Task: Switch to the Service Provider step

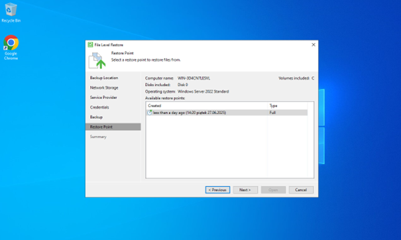Action: [x=103, y=97]
